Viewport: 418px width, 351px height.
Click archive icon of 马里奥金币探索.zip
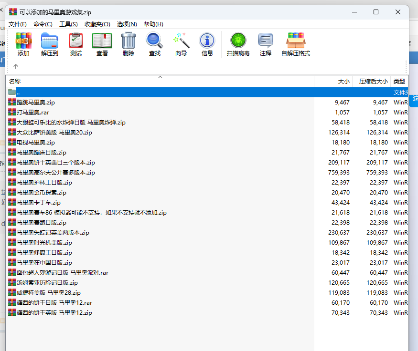[12, 192]
